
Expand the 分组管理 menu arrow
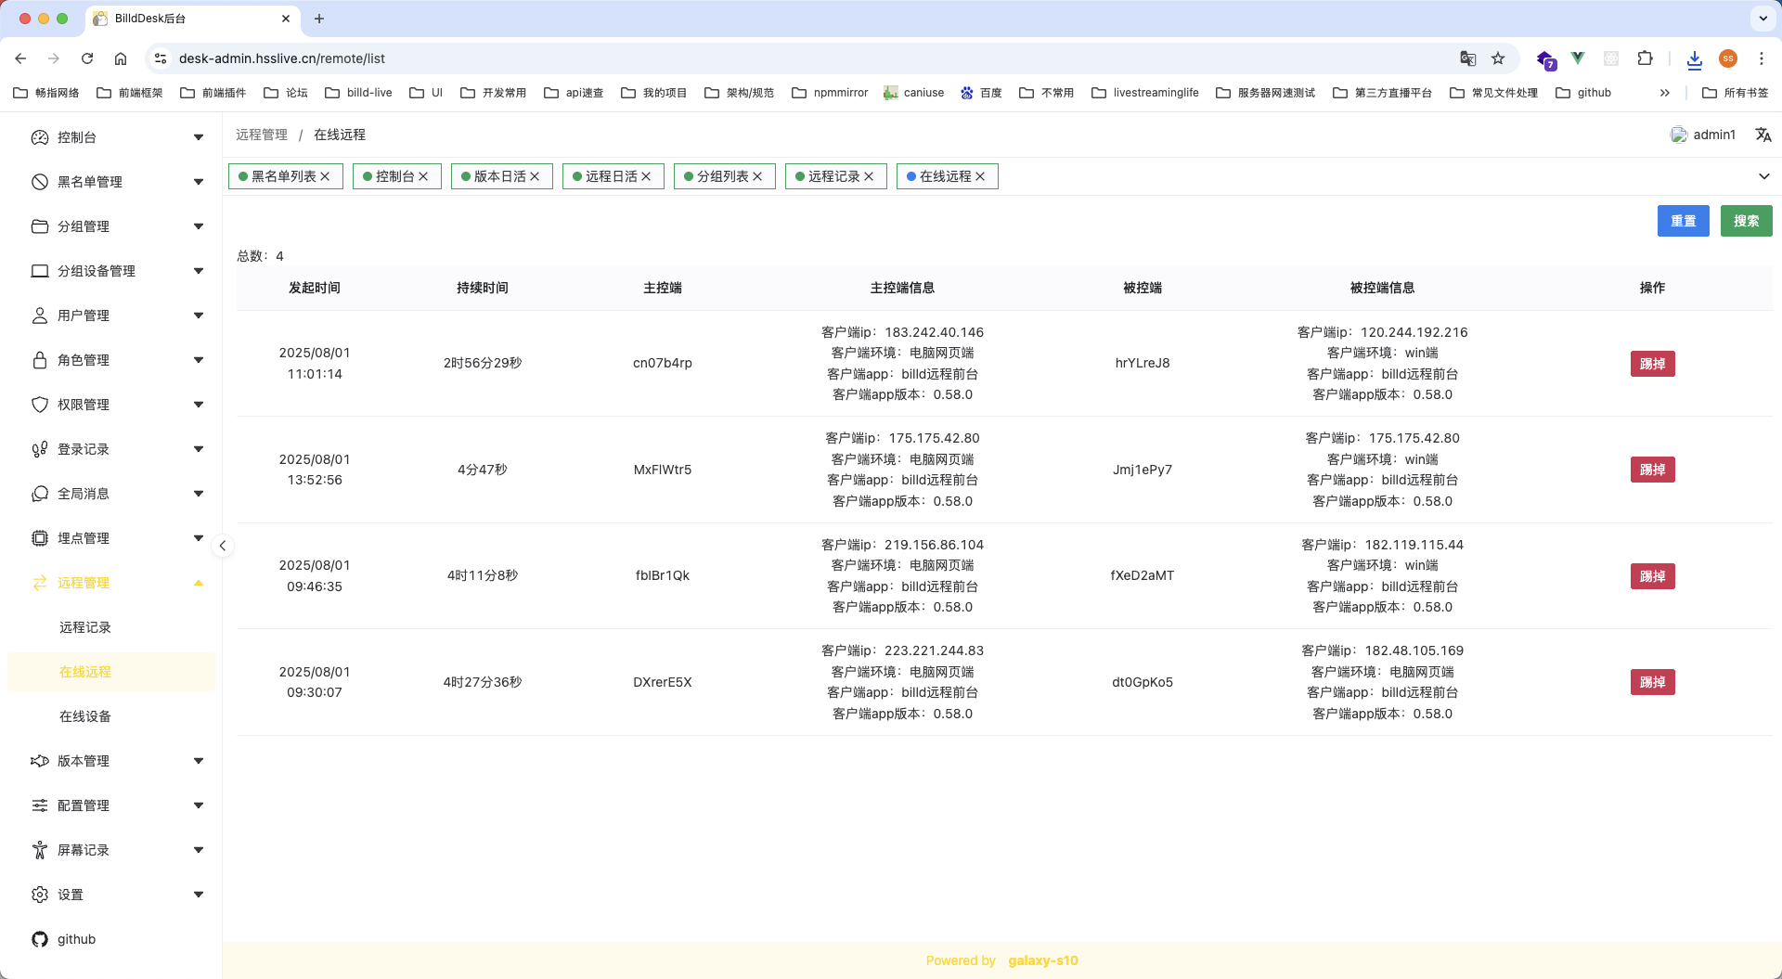click(199, 226)
